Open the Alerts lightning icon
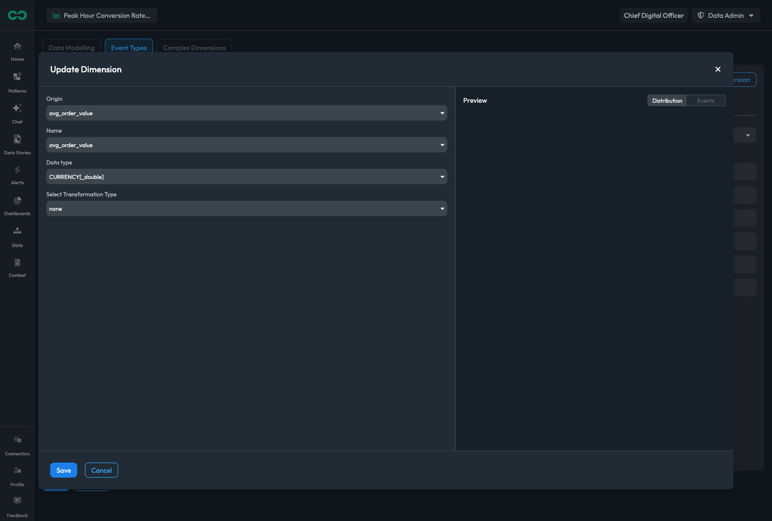 pos(17,170)
